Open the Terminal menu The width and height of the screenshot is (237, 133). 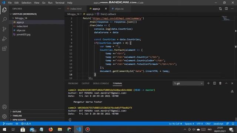[x=60, y=3]
